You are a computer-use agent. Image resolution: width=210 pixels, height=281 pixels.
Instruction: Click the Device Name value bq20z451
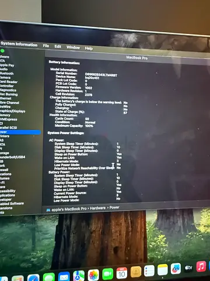point(92,78)
